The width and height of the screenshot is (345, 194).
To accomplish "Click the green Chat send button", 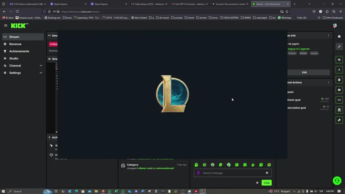I will (x=266, y=183).
